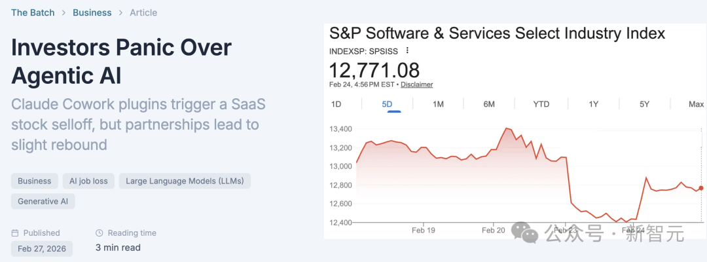
Task: Click the breadcrumb chevron after Business
Action: click(x=120, y=12)
